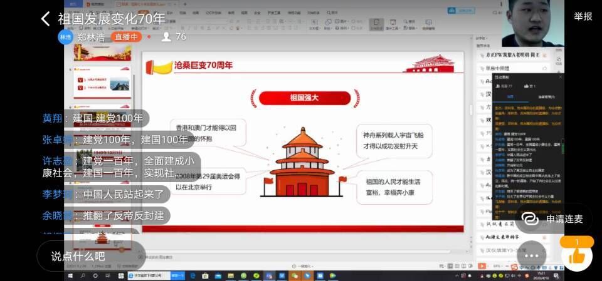Close the 互动面板 chat panel
This screenshot has height=281, width=602.
pos(560,76)
